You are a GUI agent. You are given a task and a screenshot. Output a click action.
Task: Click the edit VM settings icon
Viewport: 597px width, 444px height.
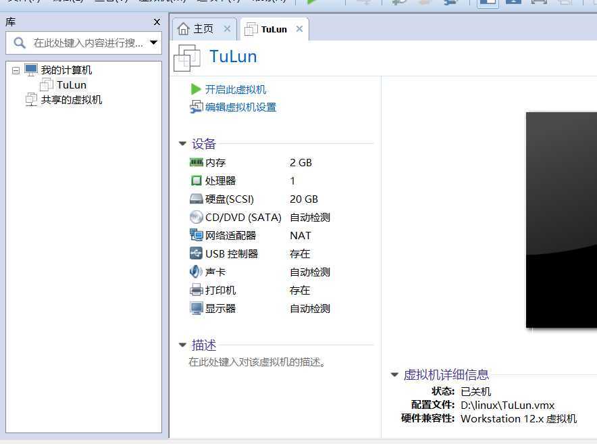coord(196,107)
